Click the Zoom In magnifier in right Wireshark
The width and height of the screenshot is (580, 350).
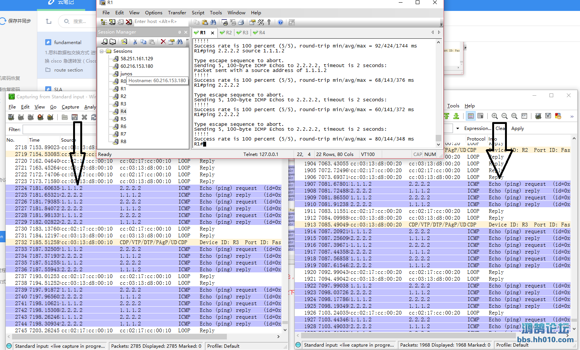pyautogui.click(x=495, y=116)
